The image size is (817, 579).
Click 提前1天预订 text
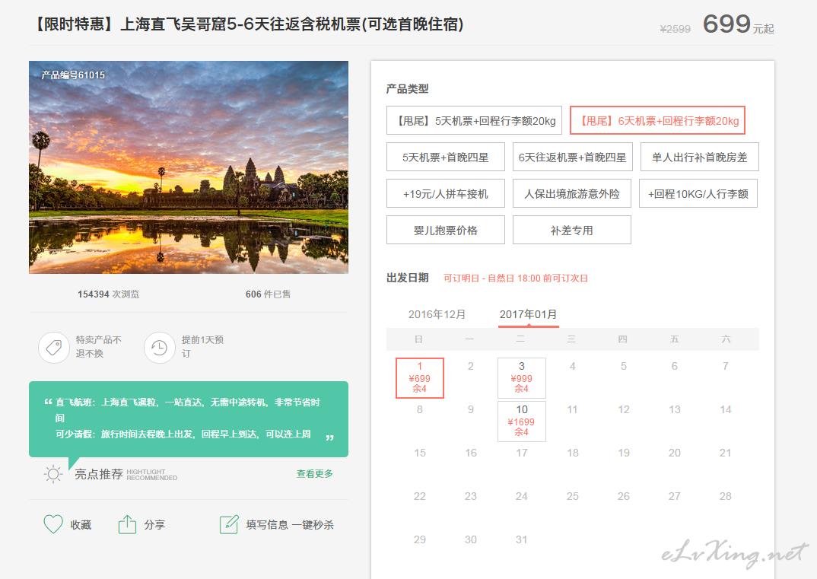click(x=202, y=347)
